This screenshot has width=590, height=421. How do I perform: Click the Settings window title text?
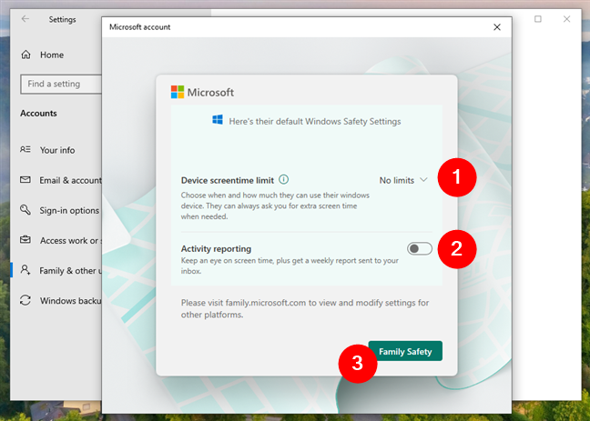point(62,19)
